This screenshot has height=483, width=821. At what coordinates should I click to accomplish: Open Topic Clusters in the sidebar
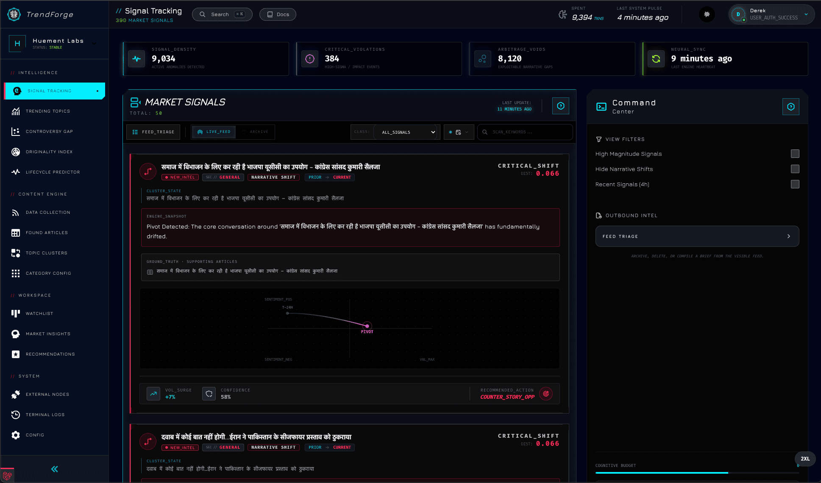[54, 253]
